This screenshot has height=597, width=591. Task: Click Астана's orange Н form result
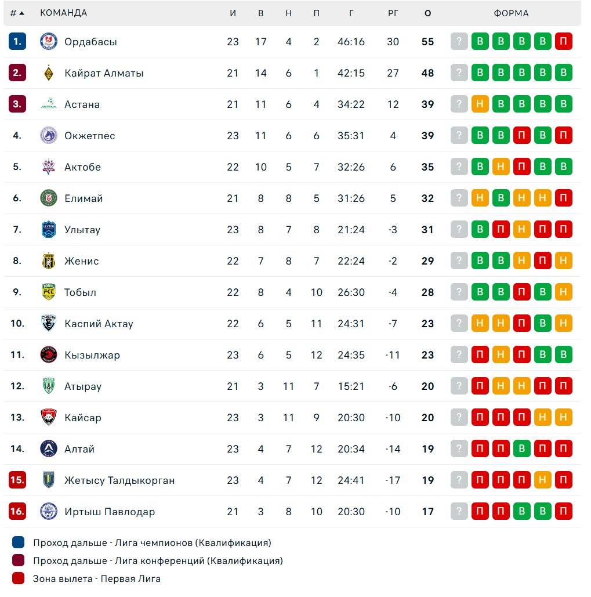coord(480,104)
